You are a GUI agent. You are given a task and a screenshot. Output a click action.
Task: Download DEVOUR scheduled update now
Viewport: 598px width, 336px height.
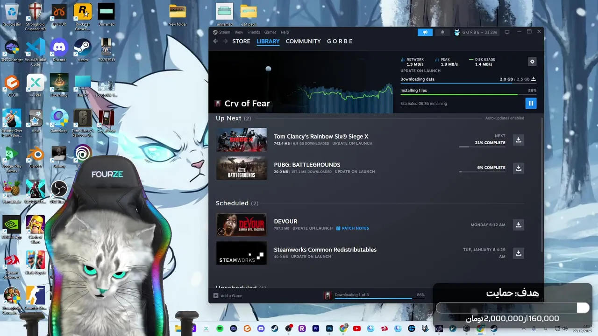[x=518, y=225]
